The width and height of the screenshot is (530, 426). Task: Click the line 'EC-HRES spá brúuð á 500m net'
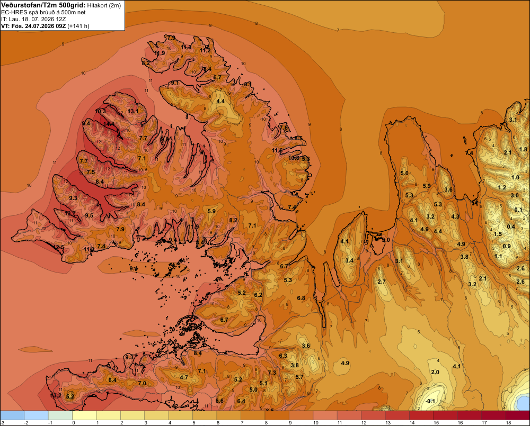click(43, 12)
